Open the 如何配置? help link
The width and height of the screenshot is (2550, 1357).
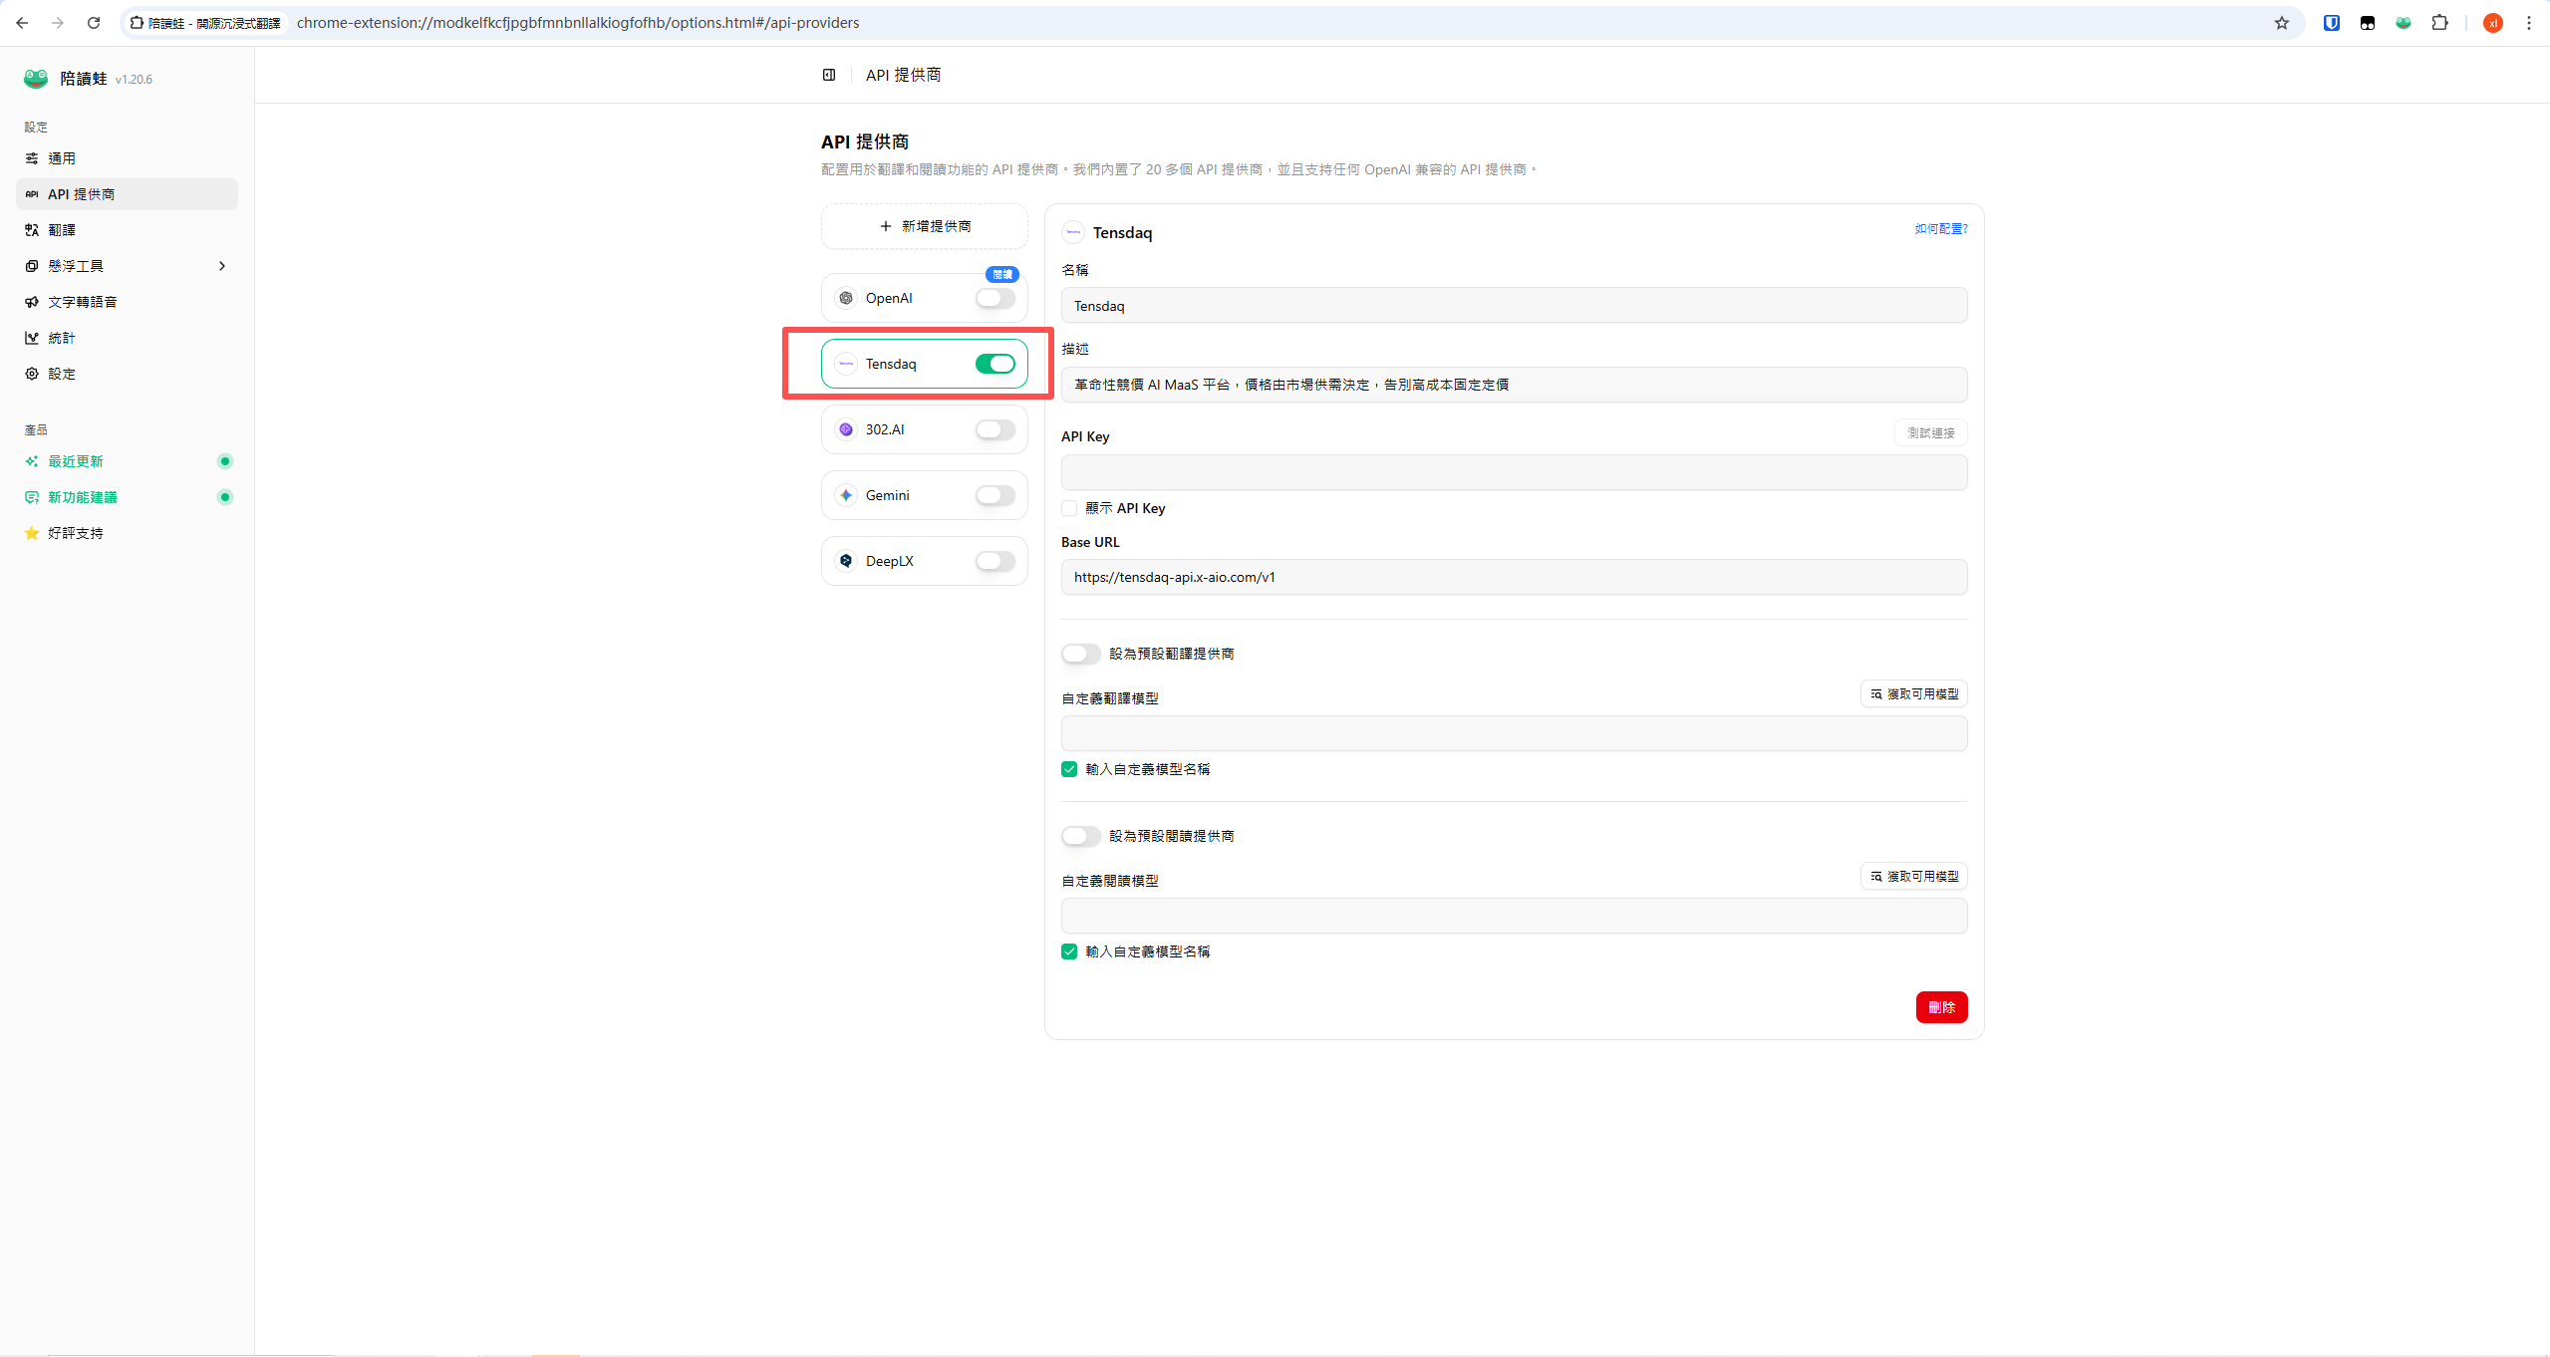(x=1939, y=229)
